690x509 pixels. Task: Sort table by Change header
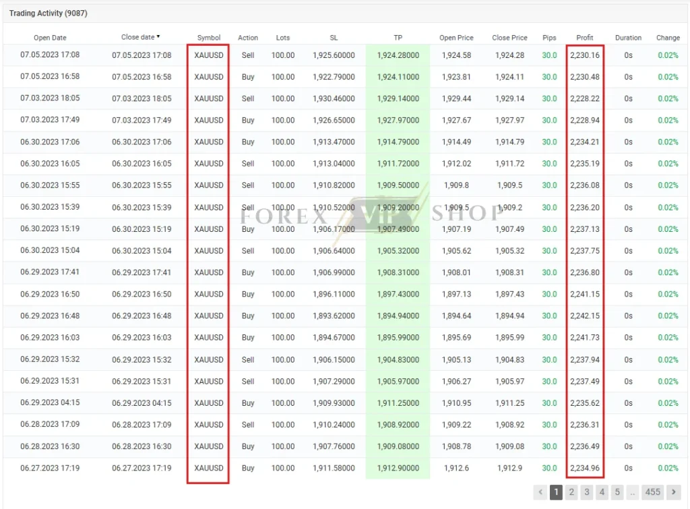click(668, 38)
